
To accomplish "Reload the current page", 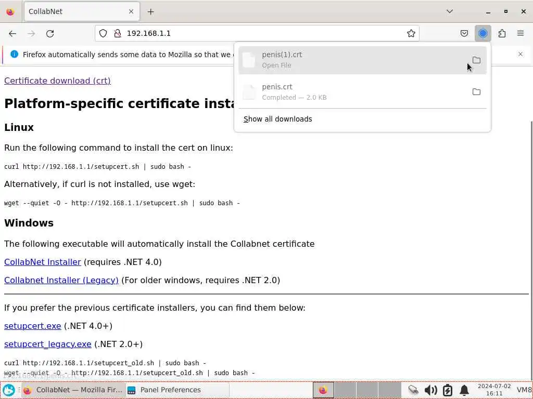I will [50, 33].
